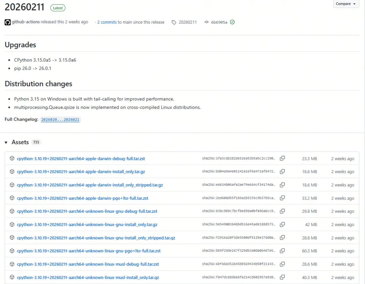
Task: Copy sha256 of apple-darwin-install_only.tar.gz asset
Action: tap(282, 172)
